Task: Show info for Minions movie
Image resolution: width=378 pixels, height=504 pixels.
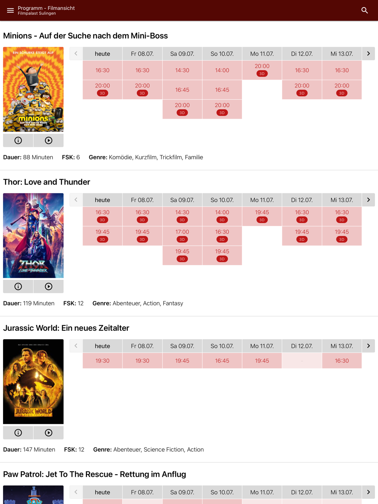Action: (18, 140)
